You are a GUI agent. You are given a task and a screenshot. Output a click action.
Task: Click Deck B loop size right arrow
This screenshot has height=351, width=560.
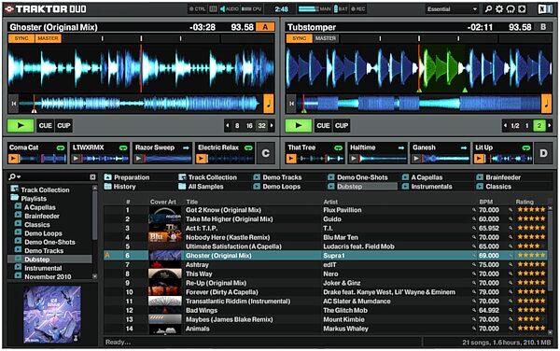pyautogui.click(x=550, y=126)
